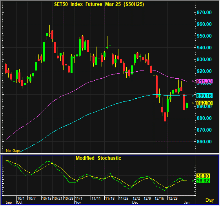Viewport: 220px width, 206px height.
Task: Click the 12/16 date label
Action: [x=159, y=198]
